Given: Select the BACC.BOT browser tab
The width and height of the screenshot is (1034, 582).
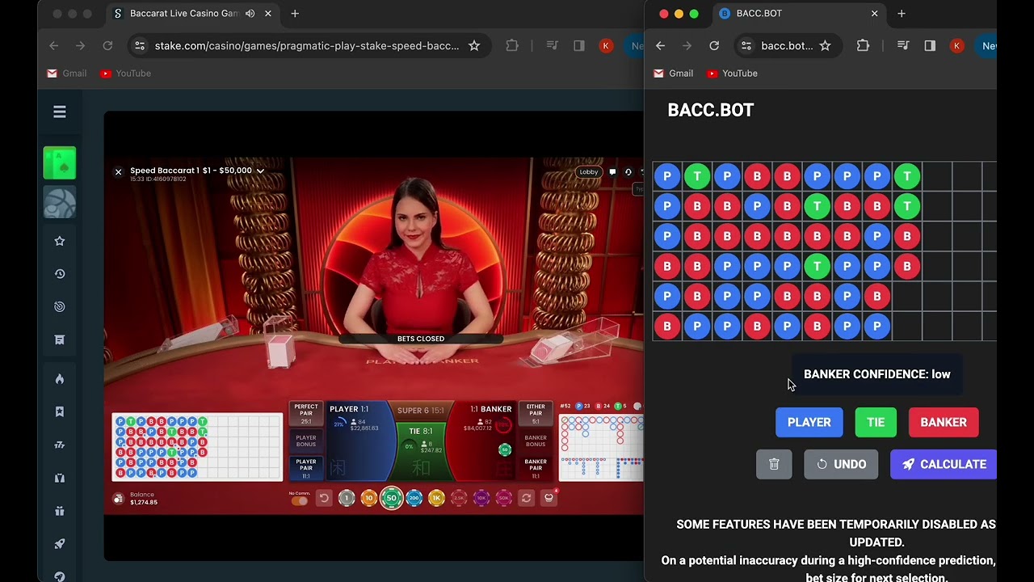Looking at the screenshot, I should click(798, 14).
